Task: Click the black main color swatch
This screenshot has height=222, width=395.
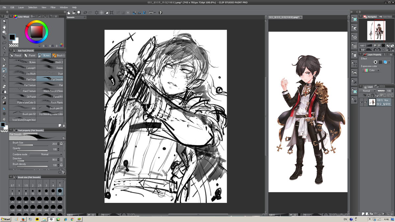Action: tap(12, 37)
